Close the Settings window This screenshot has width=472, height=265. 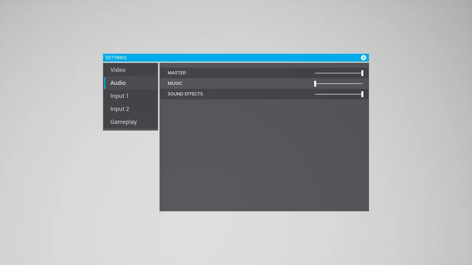(363, 57)
